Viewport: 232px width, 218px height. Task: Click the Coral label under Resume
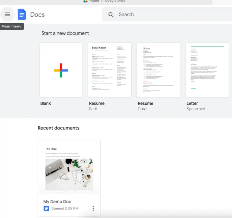pos(143,109)
